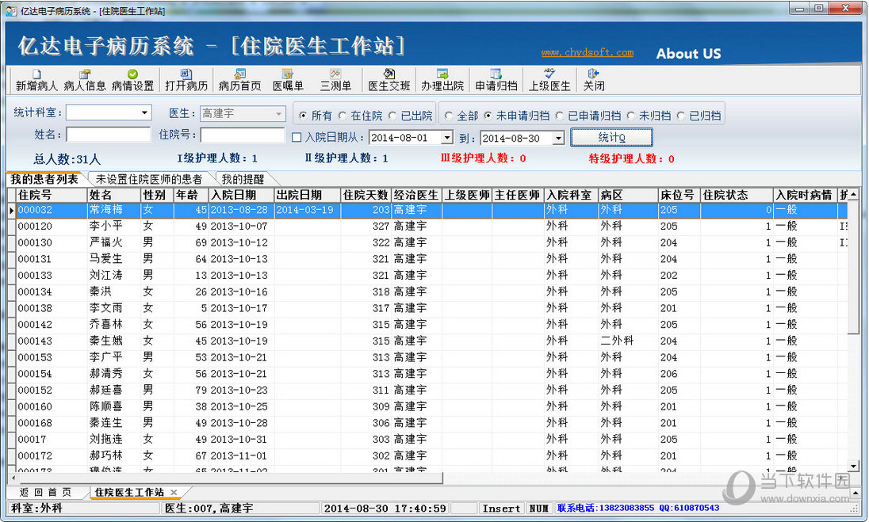Open the start date 2014-08-01 dropdown
Viewport: 869px width, 522px height.
point(447,138)
